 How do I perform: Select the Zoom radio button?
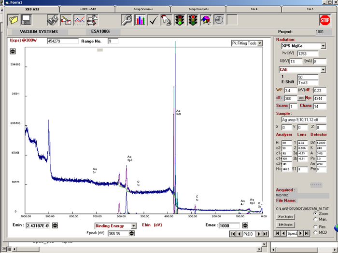(x=316, y=213)
